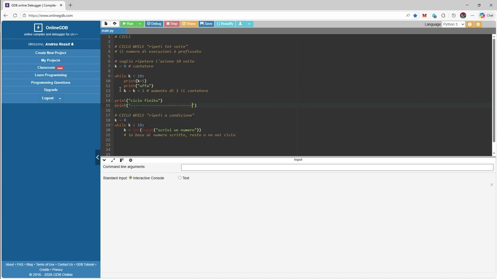Start the debugger with the Debug button
Screen dimensions: 497x279
tap(154, 24)
